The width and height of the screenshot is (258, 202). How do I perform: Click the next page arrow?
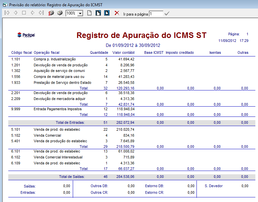(x=32, y=13)
